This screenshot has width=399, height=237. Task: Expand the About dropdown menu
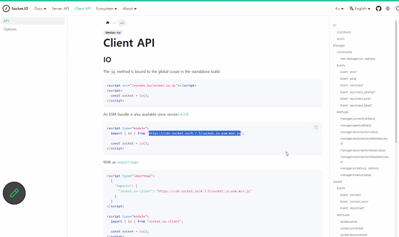coord(130,9)
